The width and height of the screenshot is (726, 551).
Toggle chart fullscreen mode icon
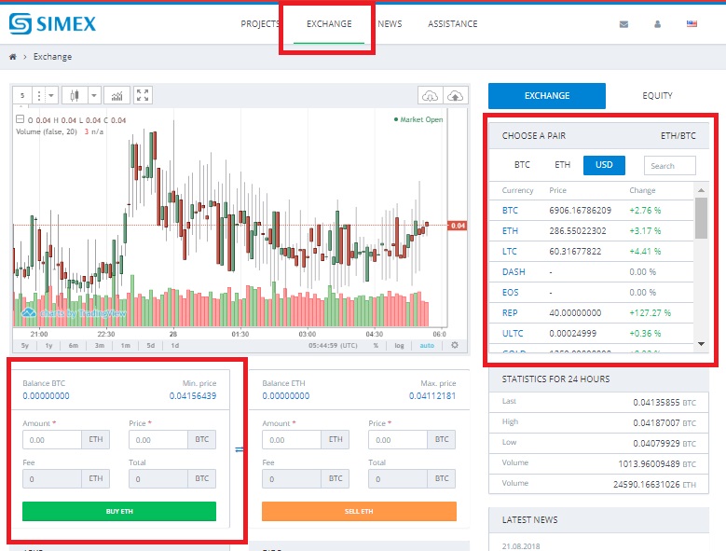143,95
